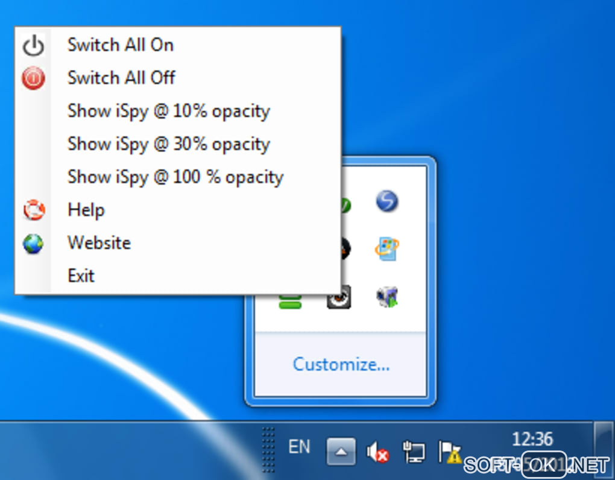Viewport: 615px width, 480px height.
Task: Choose Show iSpy @ 30% opacity
Action: coord(177,144)
